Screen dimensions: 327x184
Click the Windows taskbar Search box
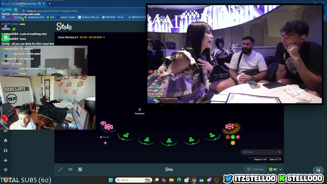click(x=133, y=180)
